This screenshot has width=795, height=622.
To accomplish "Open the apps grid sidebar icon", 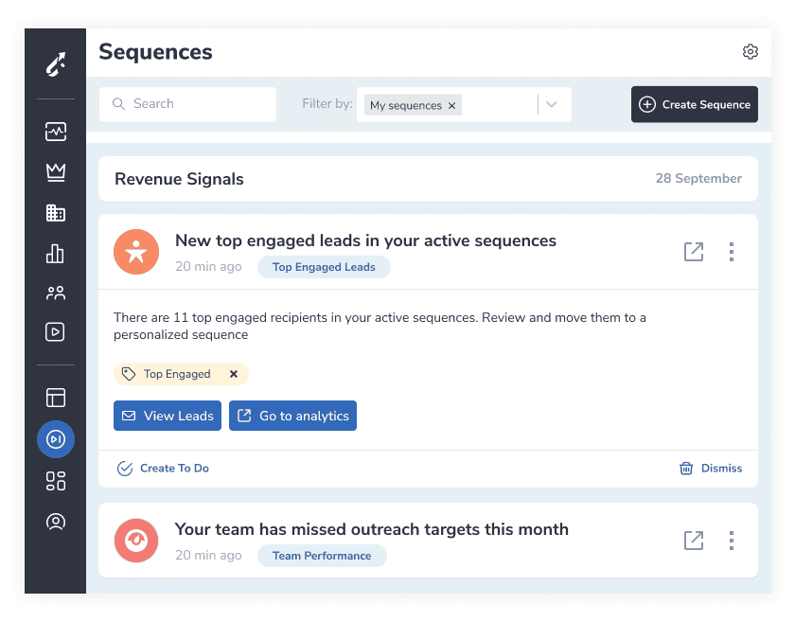I will 56,481.
